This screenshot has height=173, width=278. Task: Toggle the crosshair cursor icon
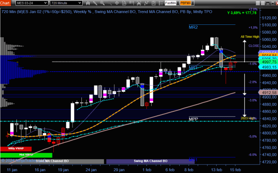117,3
